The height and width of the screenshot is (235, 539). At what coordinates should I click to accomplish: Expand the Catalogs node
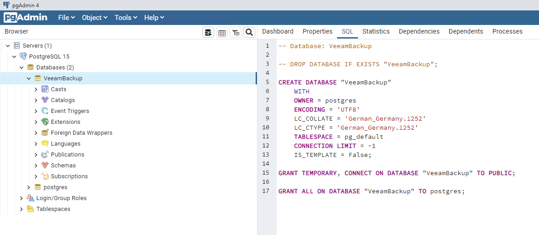pos(36,100)
